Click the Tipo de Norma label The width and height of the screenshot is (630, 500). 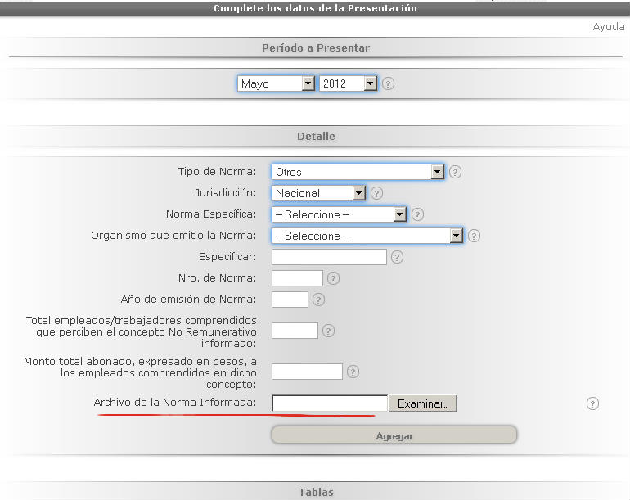point(217,172)
